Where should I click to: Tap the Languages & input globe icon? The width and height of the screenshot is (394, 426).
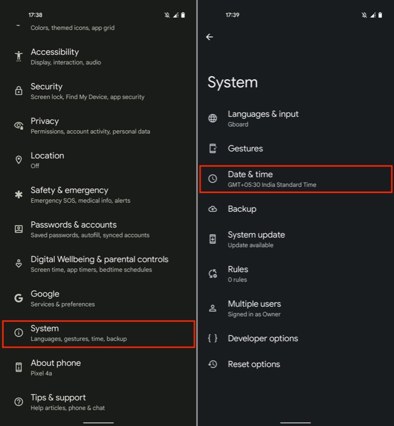pos(213,118)
